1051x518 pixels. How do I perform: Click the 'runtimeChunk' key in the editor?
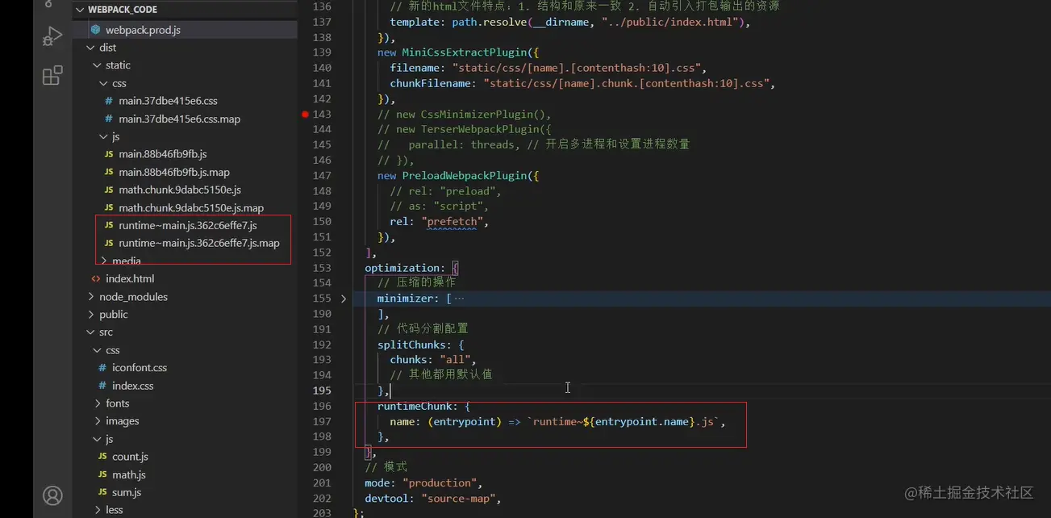click(x=414, y=406)
